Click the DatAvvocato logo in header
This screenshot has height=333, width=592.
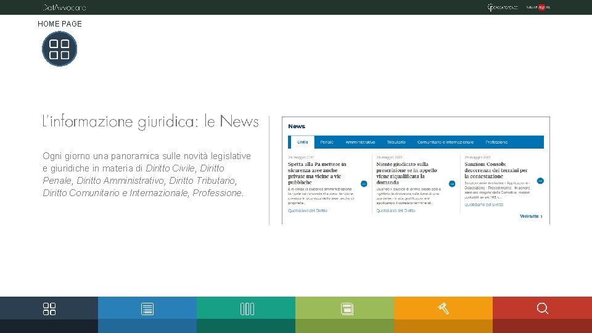point(64,7)
